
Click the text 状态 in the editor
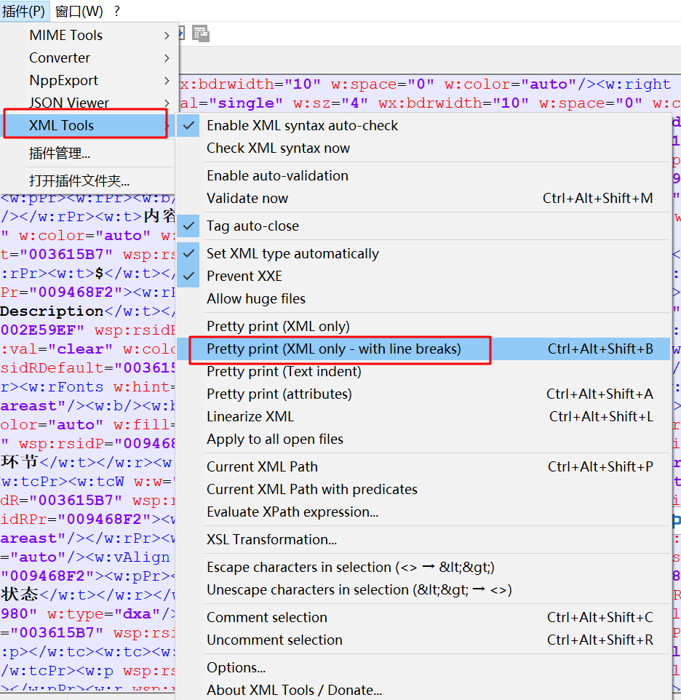[x=19, y=594]
